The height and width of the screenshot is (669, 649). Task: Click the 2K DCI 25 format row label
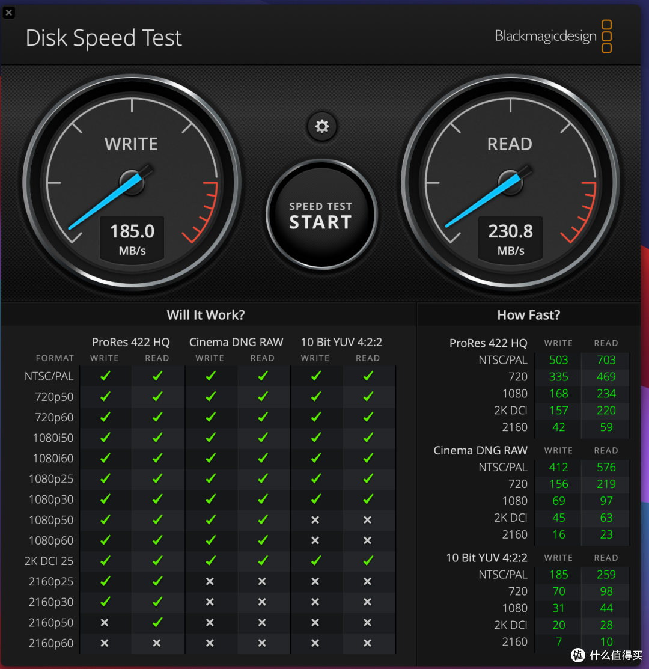(49, 561)
